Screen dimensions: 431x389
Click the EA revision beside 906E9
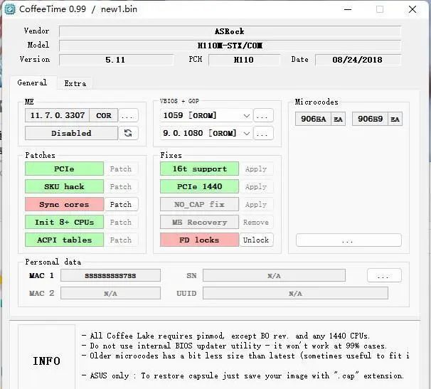coord(395,119)
